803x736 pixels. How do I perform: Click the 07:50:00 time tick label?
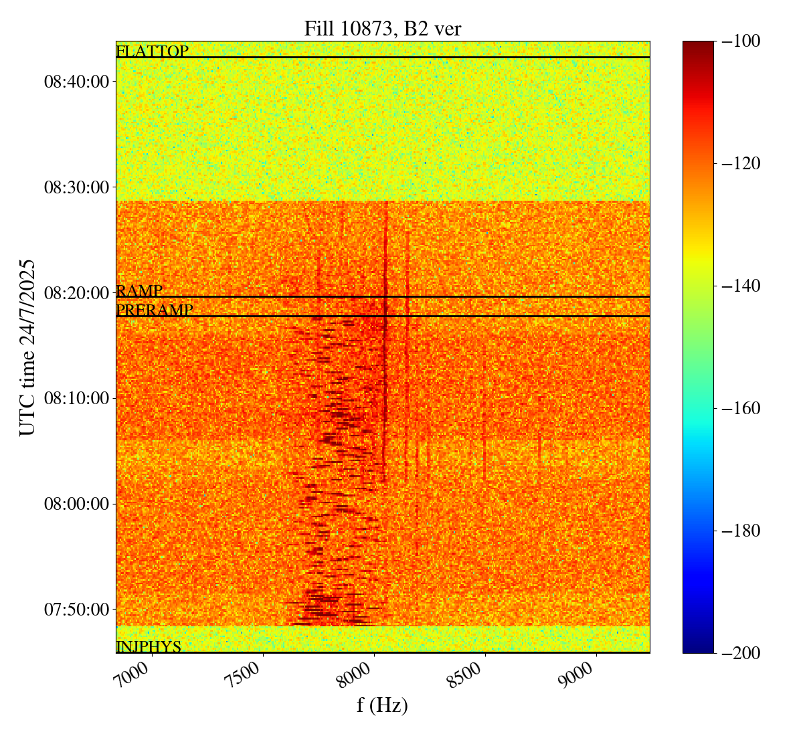click(x=76, y=609)
